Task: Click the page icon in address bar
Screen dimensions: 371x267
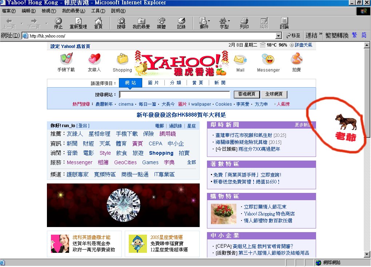Action: (x=25, y=36)
